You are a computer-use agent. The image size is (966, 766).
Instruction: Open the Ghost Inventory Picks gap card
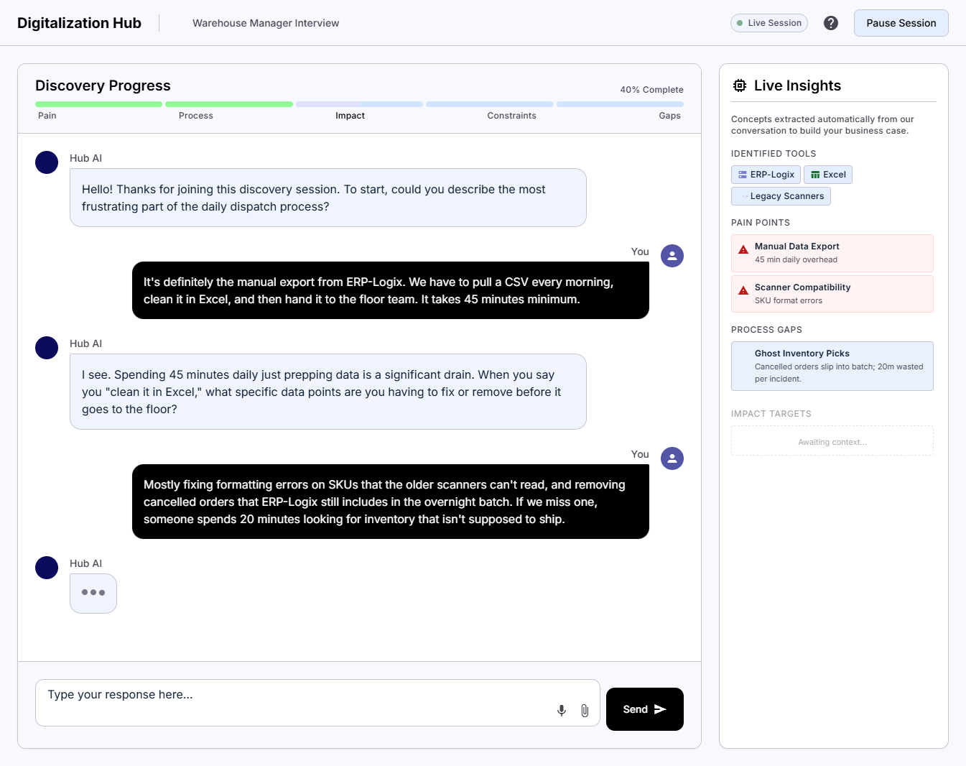(x=832, y=366)
